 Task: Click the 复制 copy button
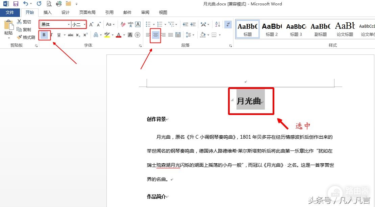(24, 29)
